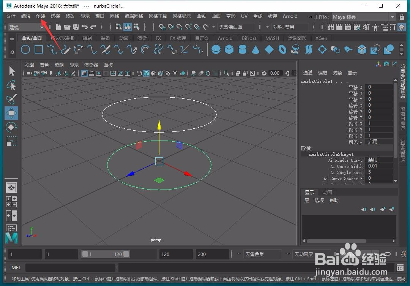Viewport: 410px width, 286px height.
Task: Click the layer editor horizontal scrollbar
Action: [x=336, y=241]
